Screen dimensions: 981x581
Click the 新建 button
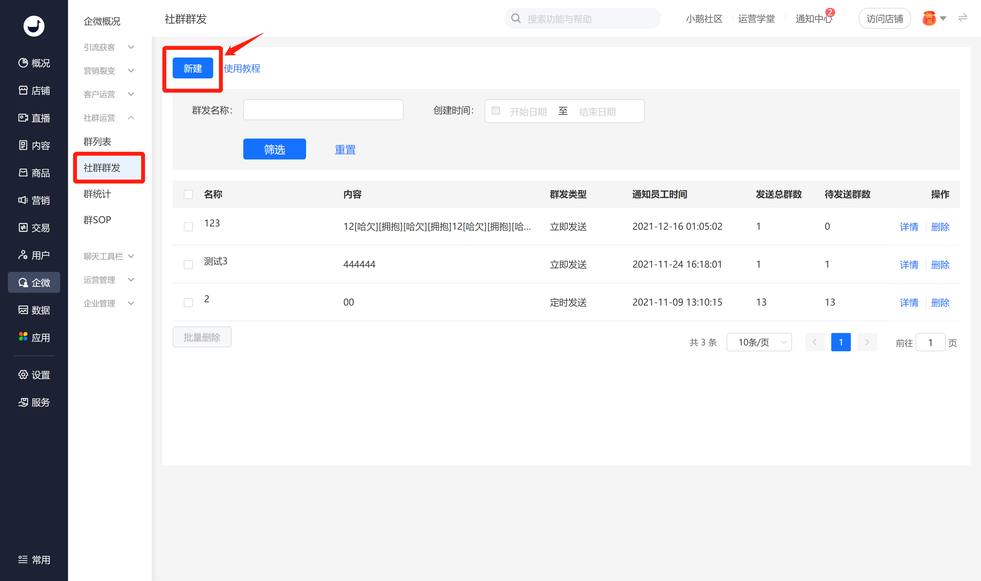(x=193, y=68)
